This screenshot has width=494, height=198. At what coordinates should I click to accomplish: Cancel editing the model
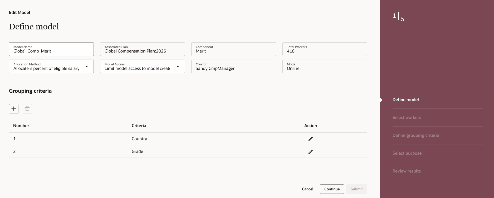point(307,189)
